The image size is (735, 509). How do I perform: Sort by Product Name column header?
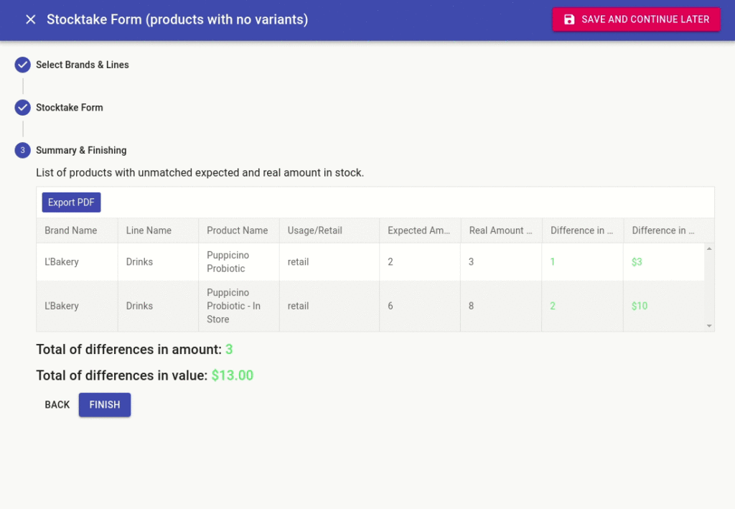point(239,230)
